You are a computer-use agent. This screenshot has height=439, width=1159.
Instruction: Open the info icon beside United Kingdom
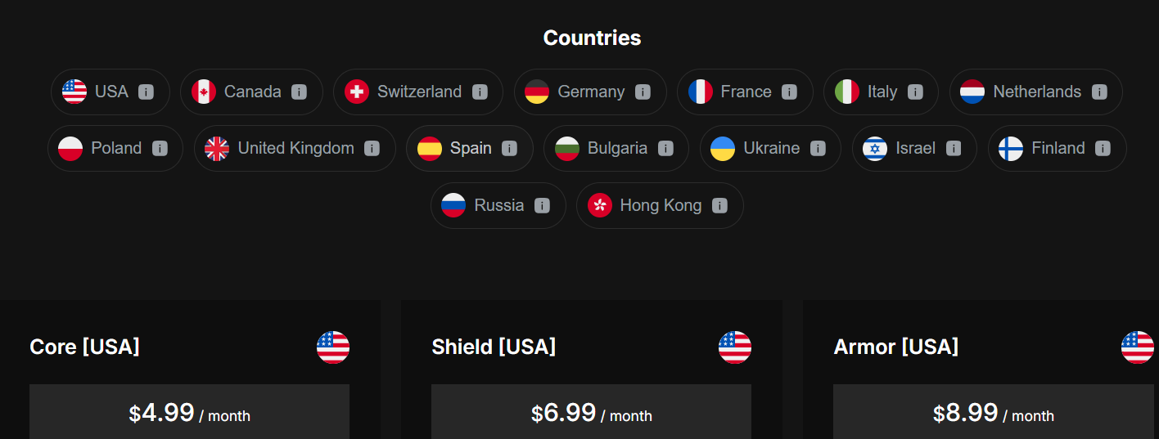[372, 148]
